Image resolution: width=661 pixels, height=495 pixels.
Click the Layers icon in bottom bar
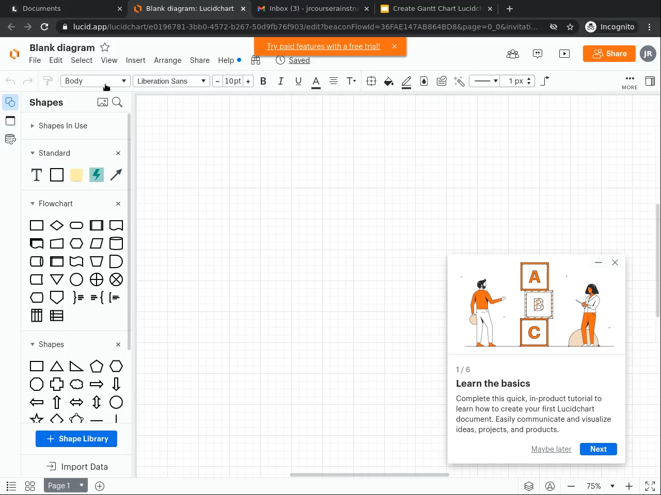[x=528, y=486]
